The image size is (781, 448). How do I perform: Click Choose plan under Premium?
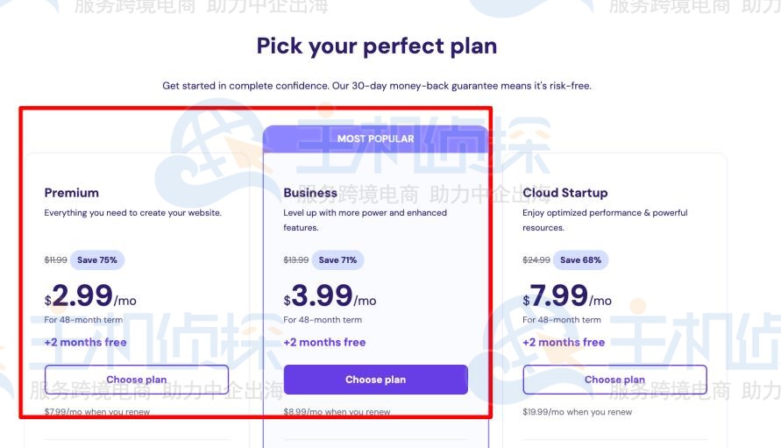[136, 380]
